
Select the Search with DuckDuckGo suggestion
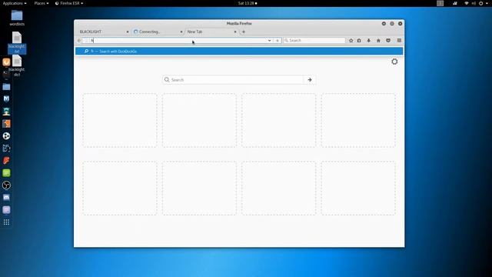pyautogui.click(x=239, y=52)
